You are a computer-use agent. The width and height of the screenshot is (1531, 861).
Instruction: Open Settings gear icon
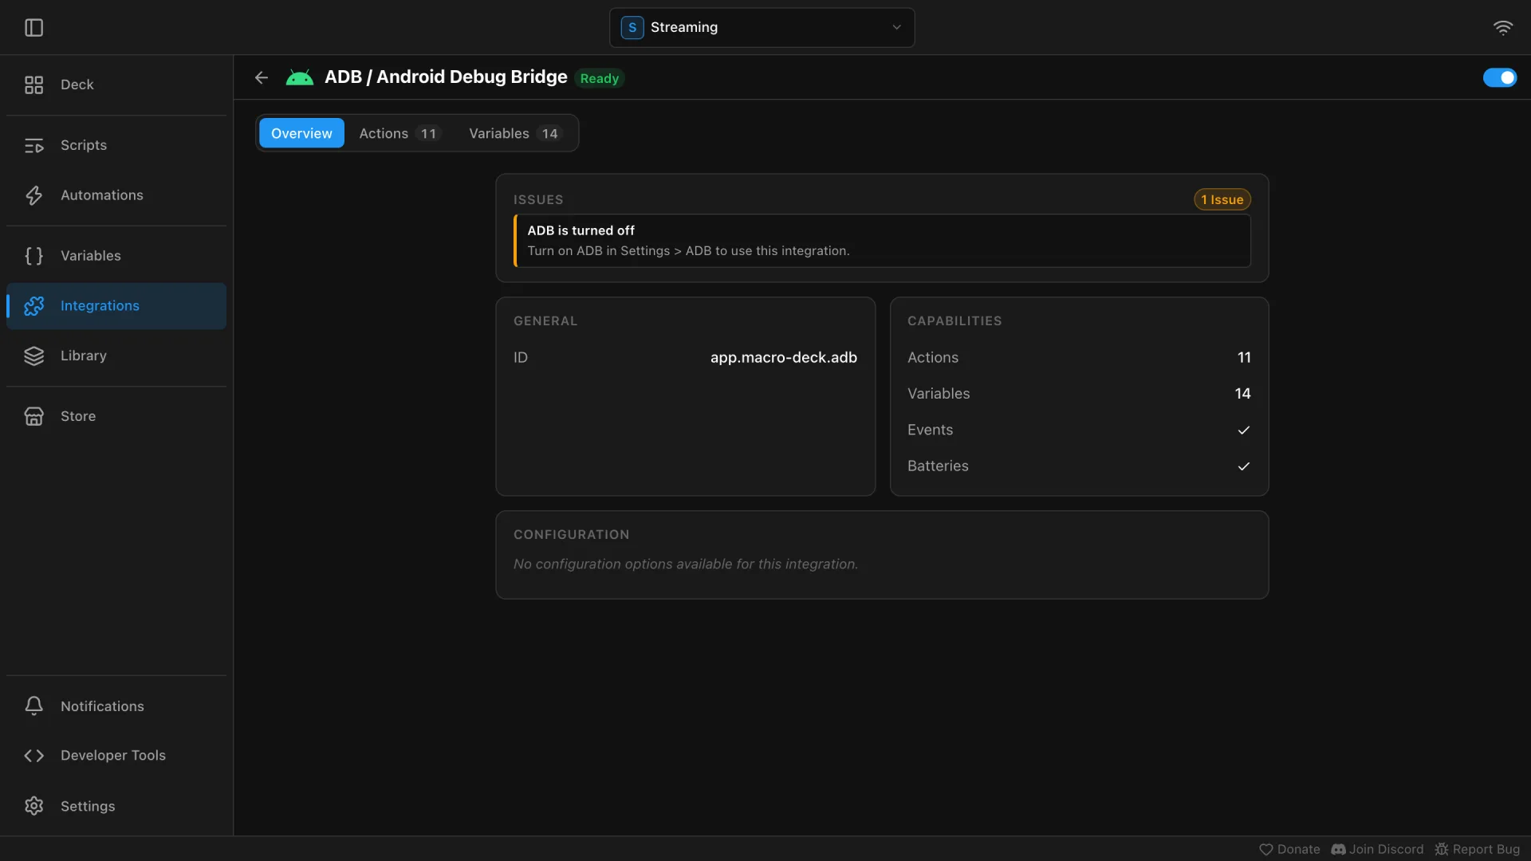[x=33, y=806]
